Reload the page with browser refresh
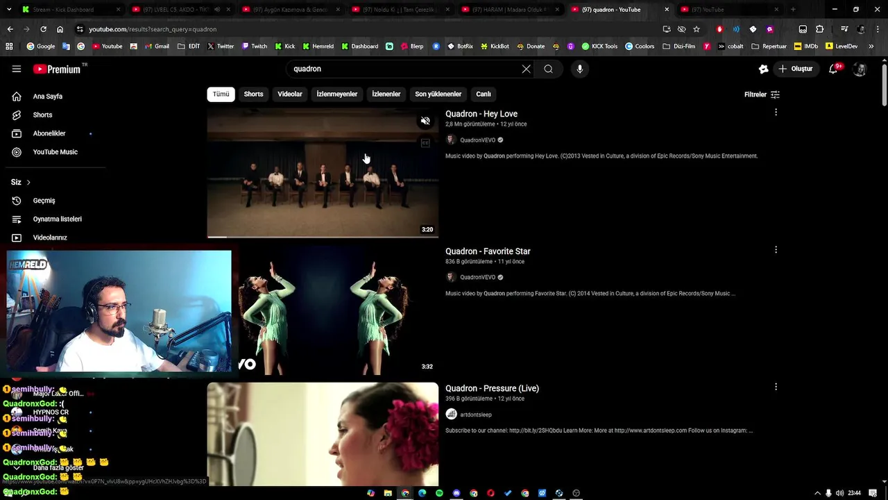 43,29
